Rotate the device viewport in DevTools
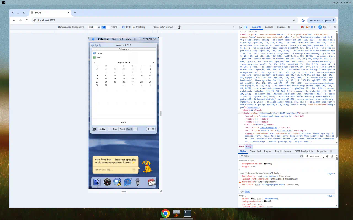 click(x=179, y=27)
